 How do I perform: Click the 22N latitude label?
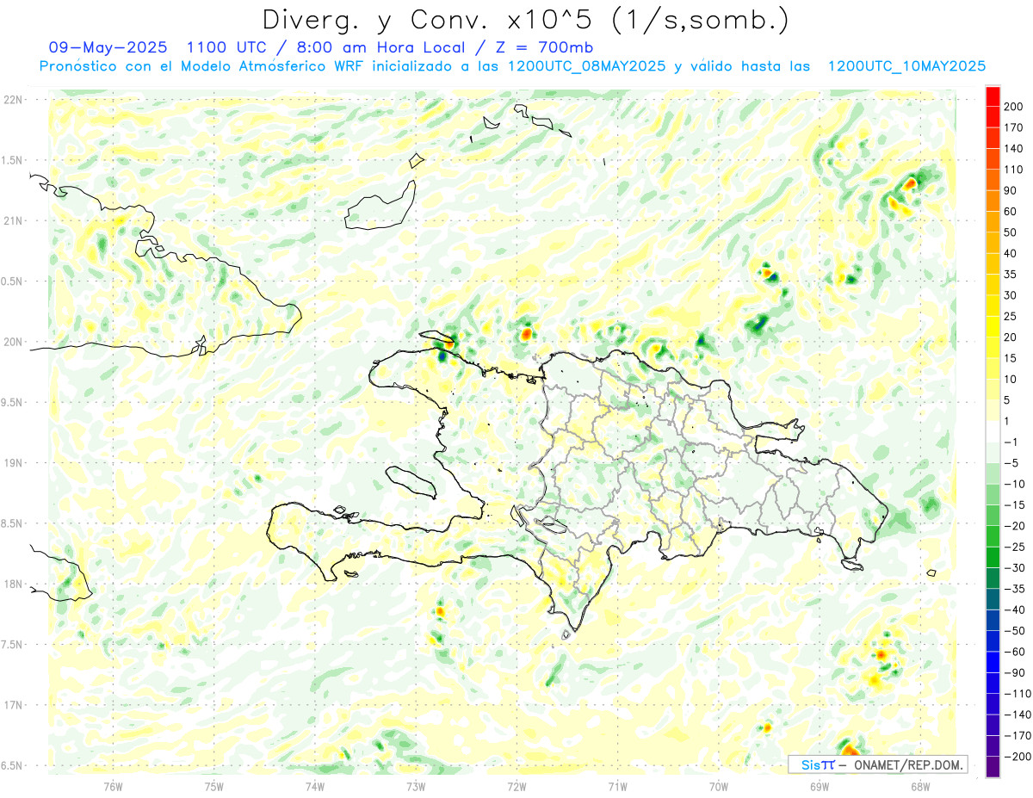pos(13,100)
